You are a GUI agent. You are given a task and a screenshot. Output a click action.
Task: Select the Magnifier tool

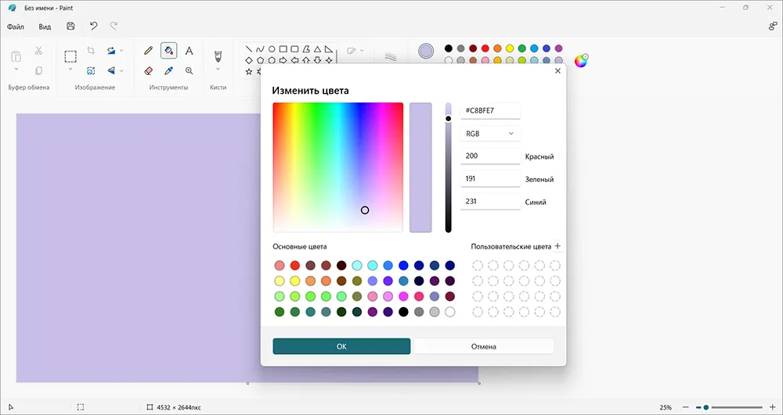pyautogui.click(x=189, y=71)
